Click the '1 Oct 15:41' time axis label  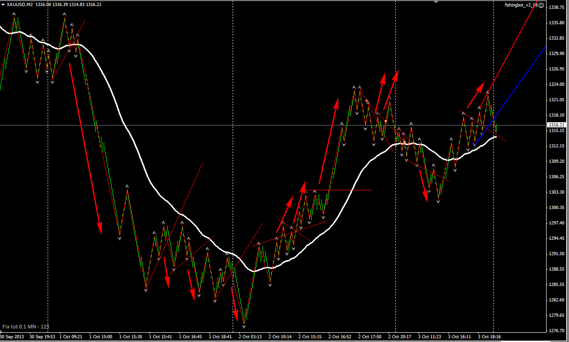click(x=161, y=336)
